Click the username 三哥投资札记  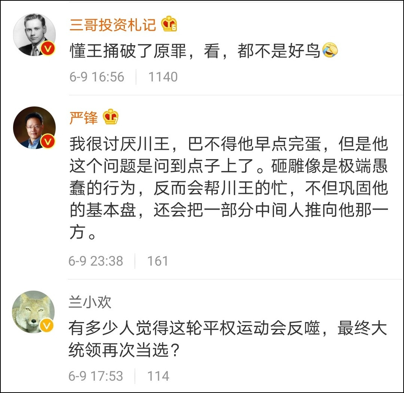click(112, 25)
